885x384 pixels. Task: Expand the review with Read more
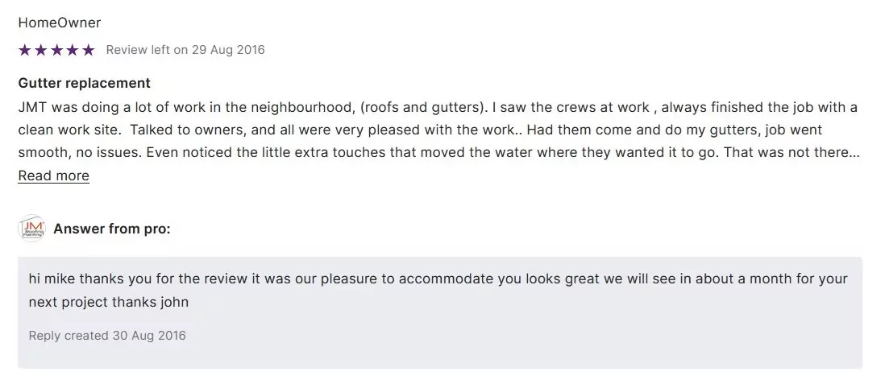click(x=53, y=175)
